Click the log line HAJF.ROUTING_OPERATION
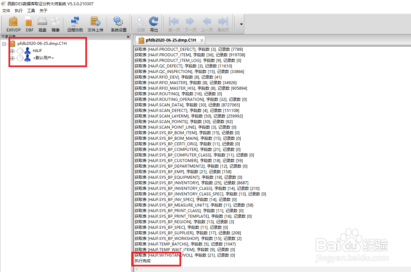The width and height of the screenshot is (411, 272). 191,99
